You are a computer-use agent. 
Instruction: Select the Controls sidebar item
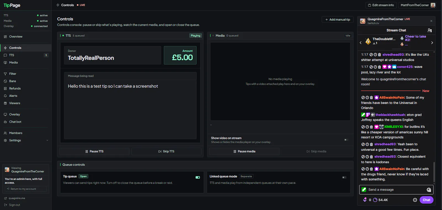tap(26, 48)
